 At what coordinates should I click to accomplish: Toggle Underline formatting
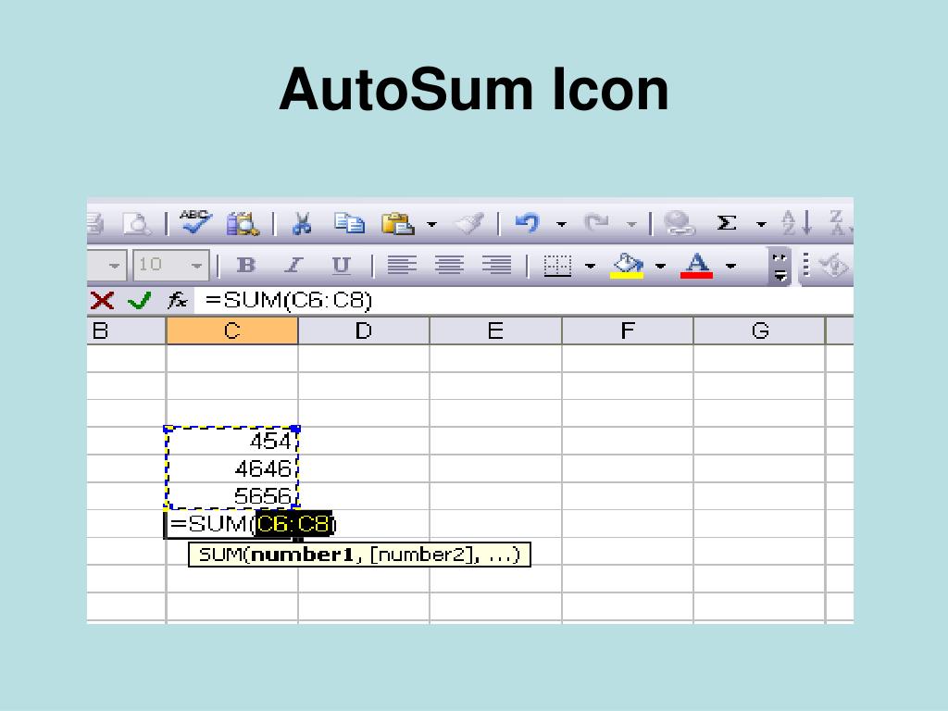click(341, 265)
